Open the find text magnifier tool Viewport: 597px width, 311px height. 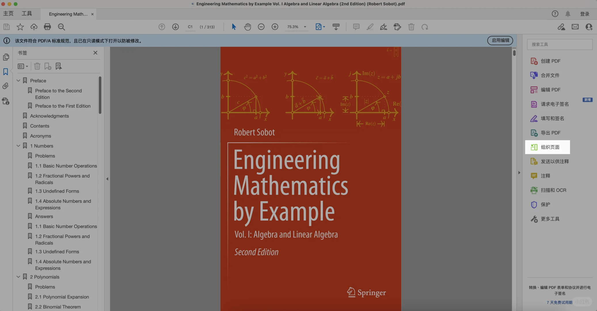(61, 27)
